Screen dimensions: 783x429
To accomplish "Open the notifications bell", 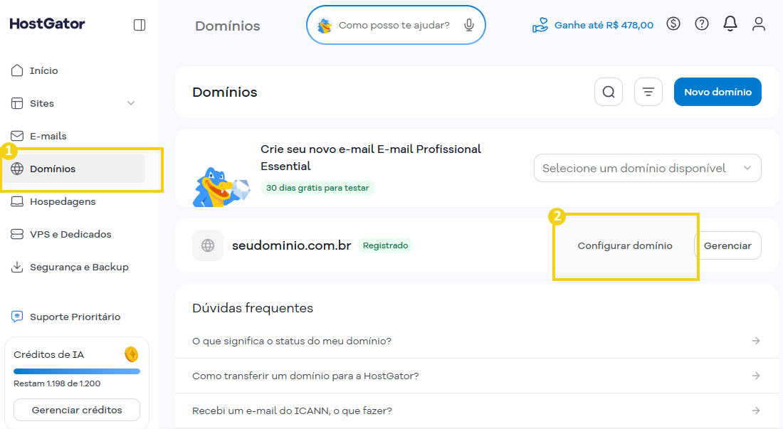I will point(730,23).
